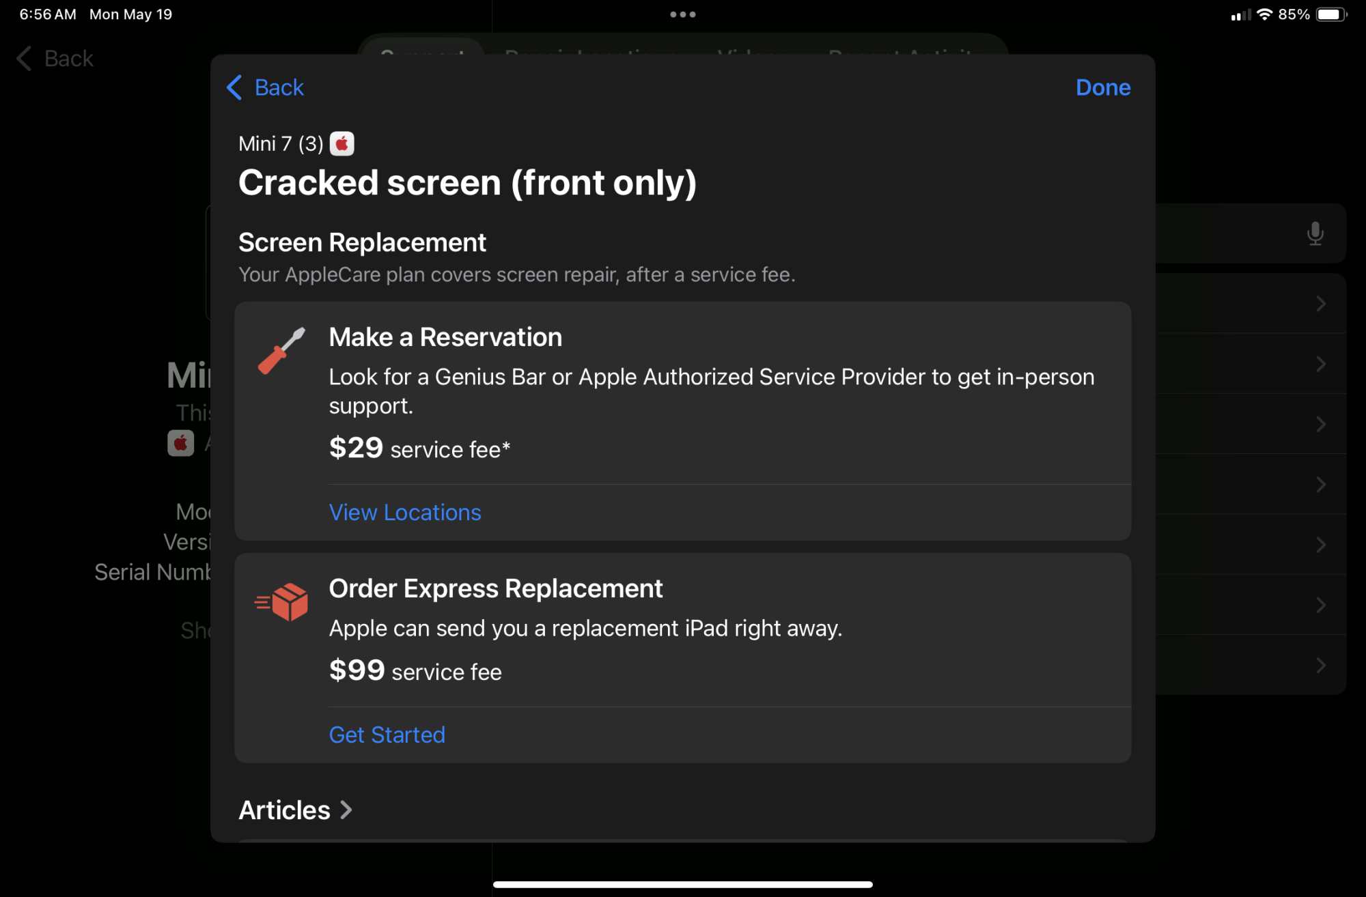Tap Get Started for Express Replacement

(387, 735)
